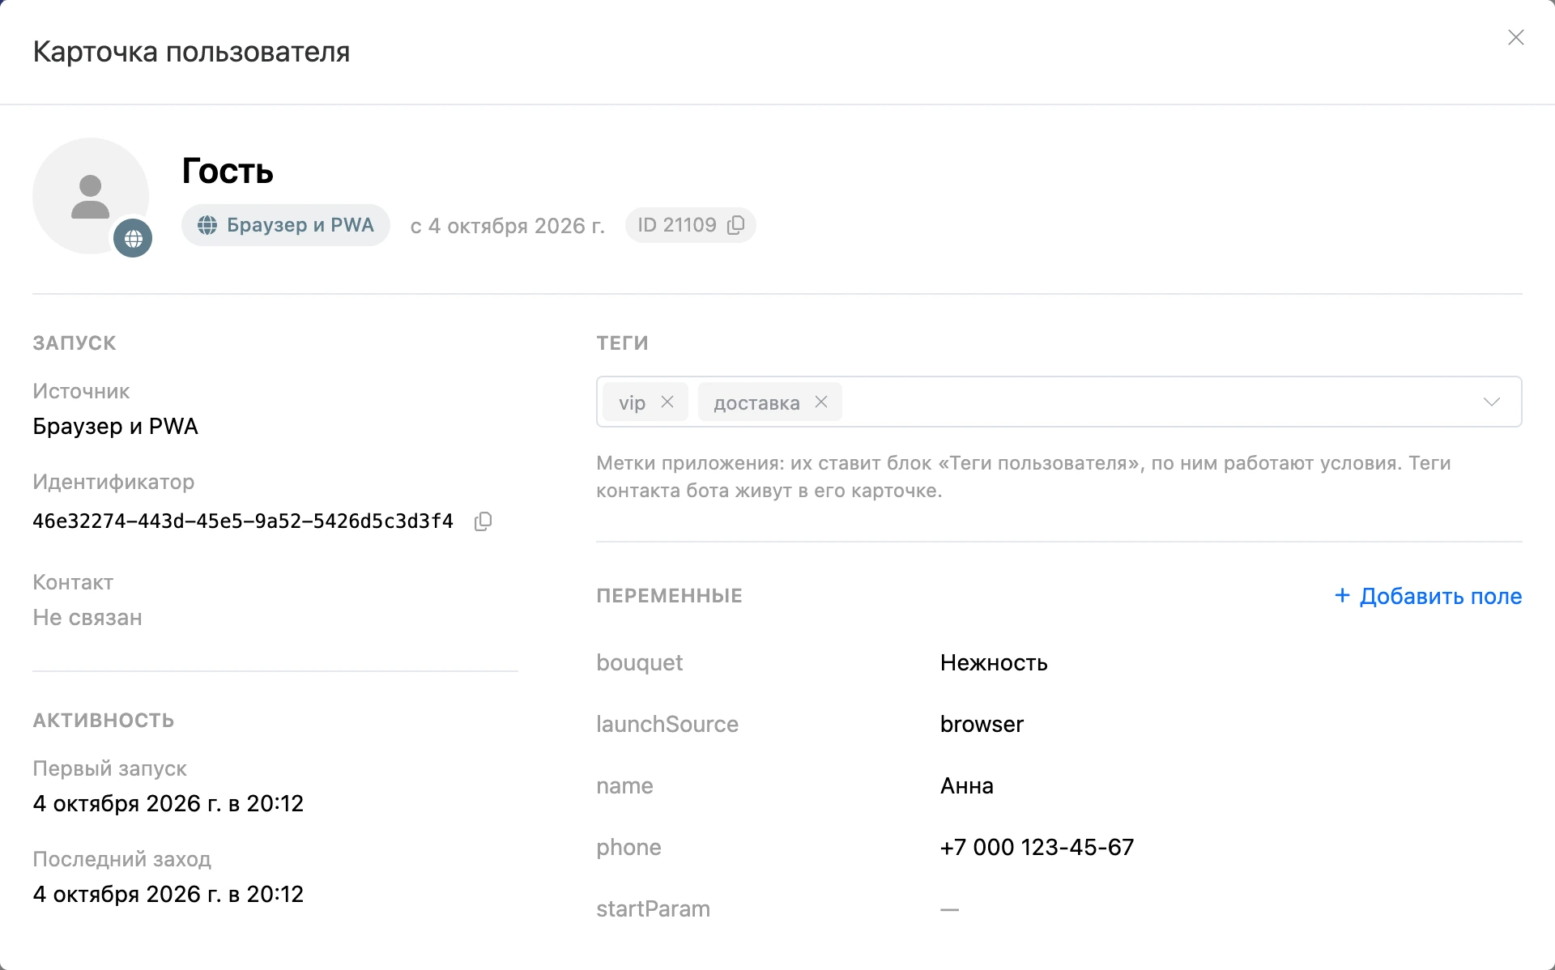Click the Не связан contact status
Viewport: 1555px width, 970px height.
87,618
